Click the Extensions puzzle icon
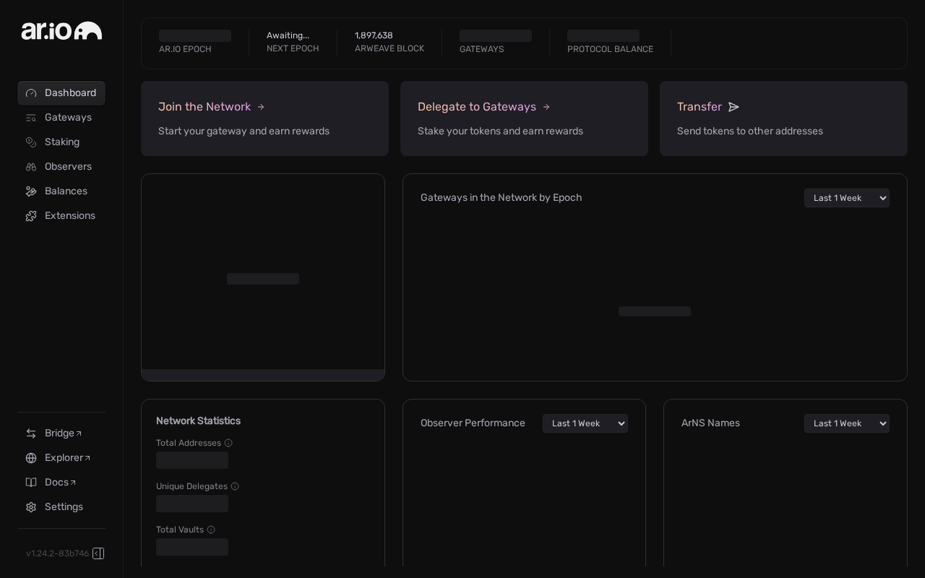Viewport: 925px width, 578px height. click(x=31, y=216)
